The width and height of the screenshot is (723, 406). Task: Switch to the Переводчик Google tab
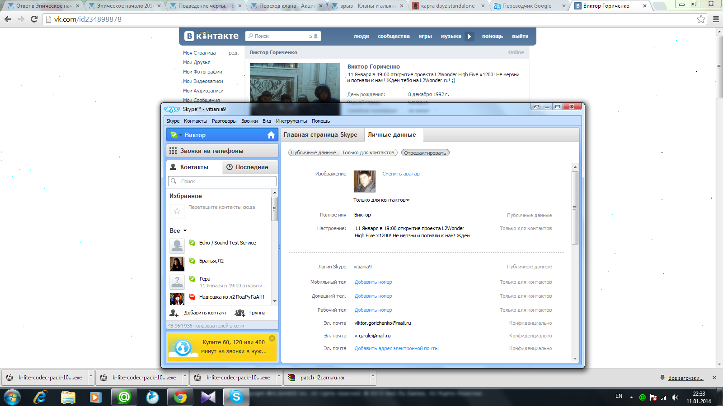[x=526, y=6]
